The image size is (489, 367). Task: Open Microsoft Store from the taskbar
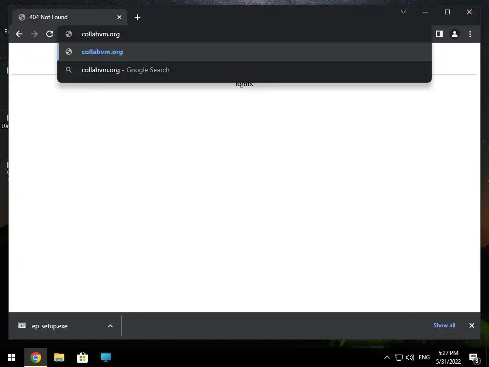tap(82, 357)
